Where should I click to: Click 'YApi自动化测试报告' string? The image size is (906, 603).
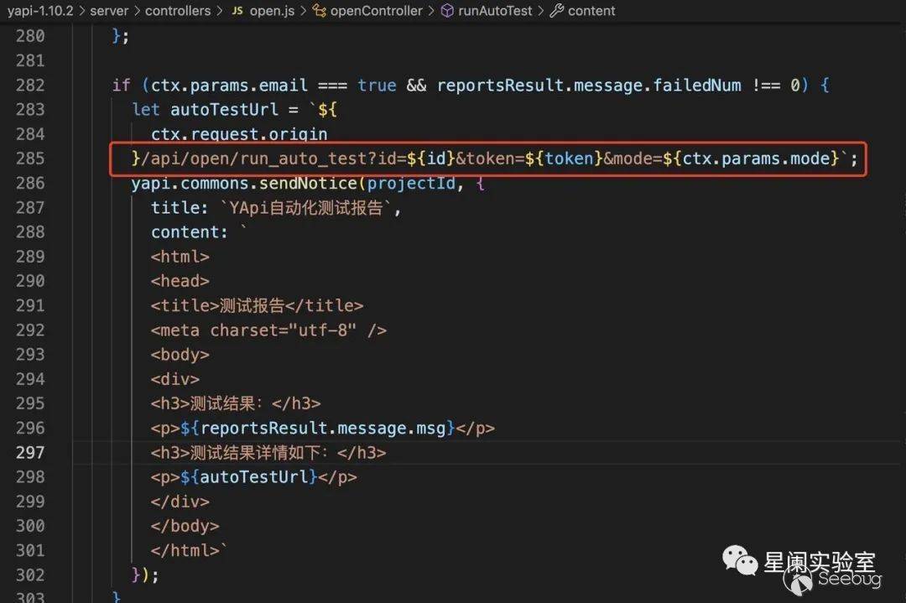tap(306, 208)
